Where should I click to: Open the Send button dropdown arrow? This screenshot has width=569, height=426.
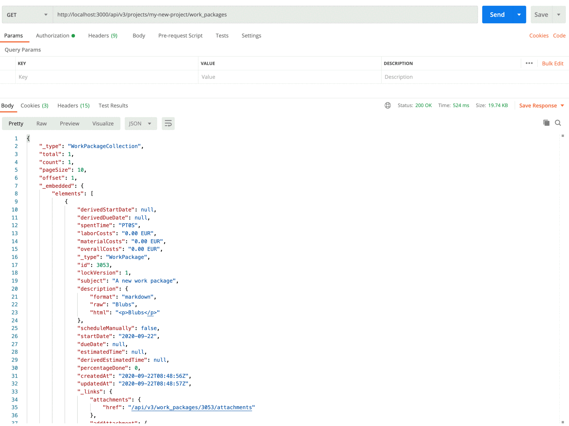point(519,15)
